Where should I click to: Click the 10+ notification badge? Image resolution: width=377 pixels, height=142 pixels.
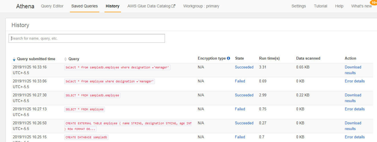tap(374, 3)
